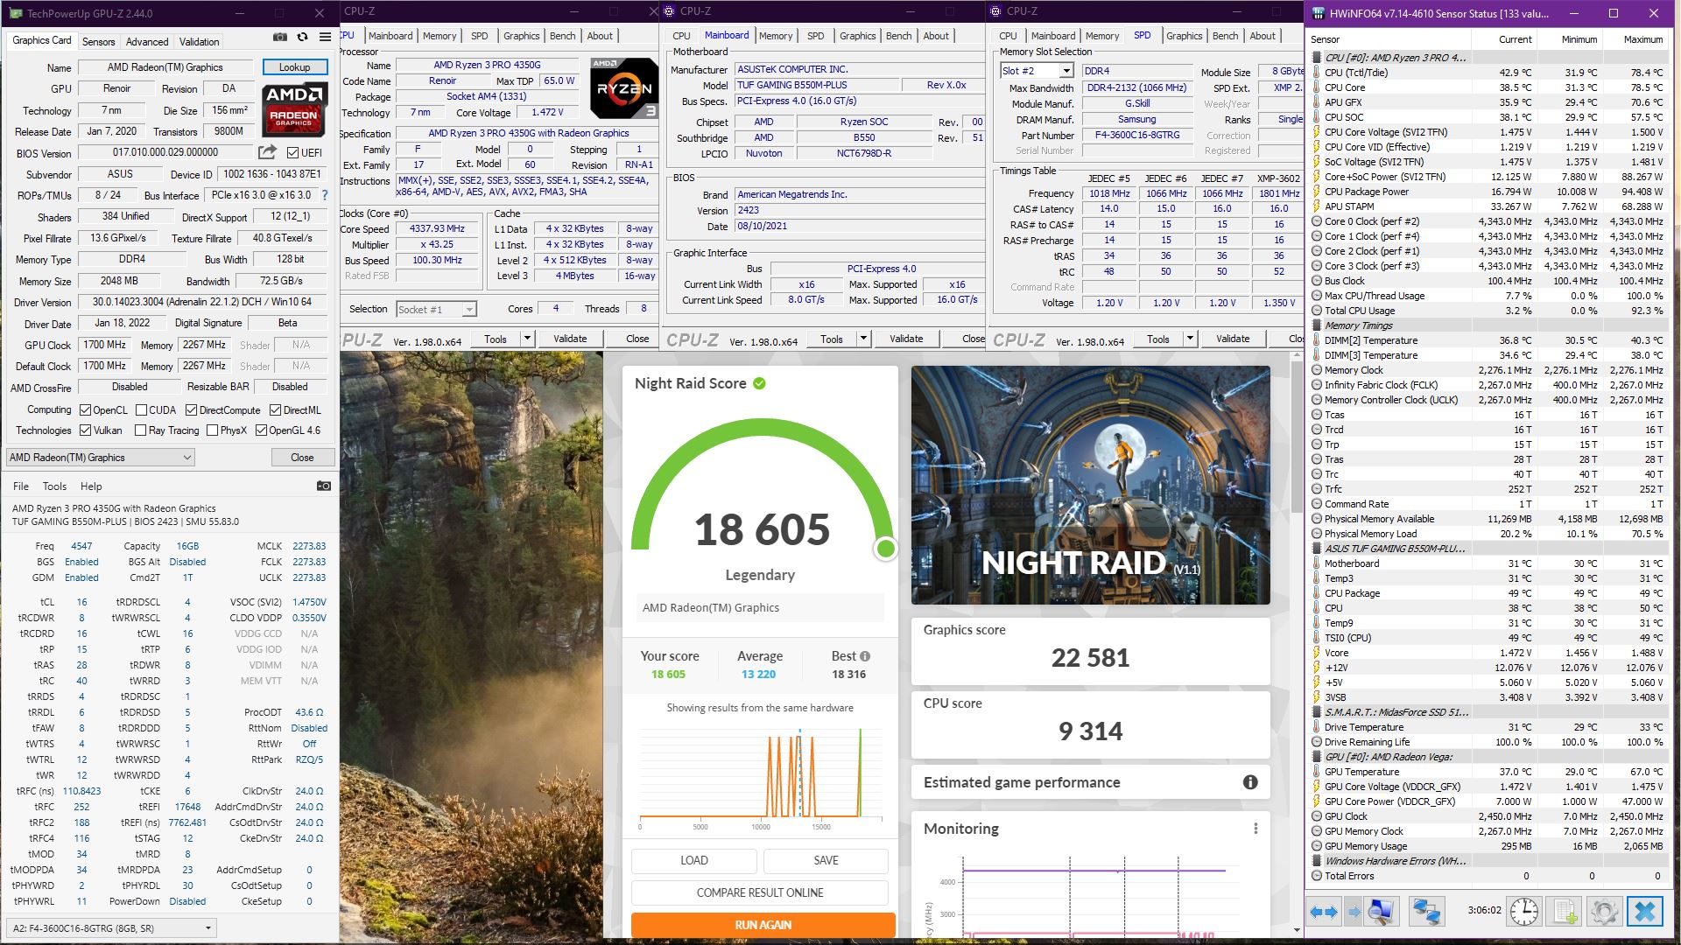Click HWiNFO network computers icon
Viewport: 1681px width, 945px height.
pos(1426,912)
